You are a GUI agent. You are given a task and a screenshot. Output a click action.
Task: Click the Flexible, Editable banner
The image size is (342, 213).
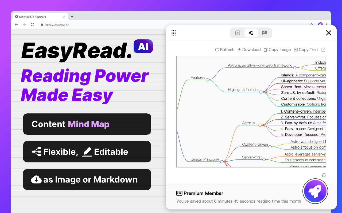87,152
